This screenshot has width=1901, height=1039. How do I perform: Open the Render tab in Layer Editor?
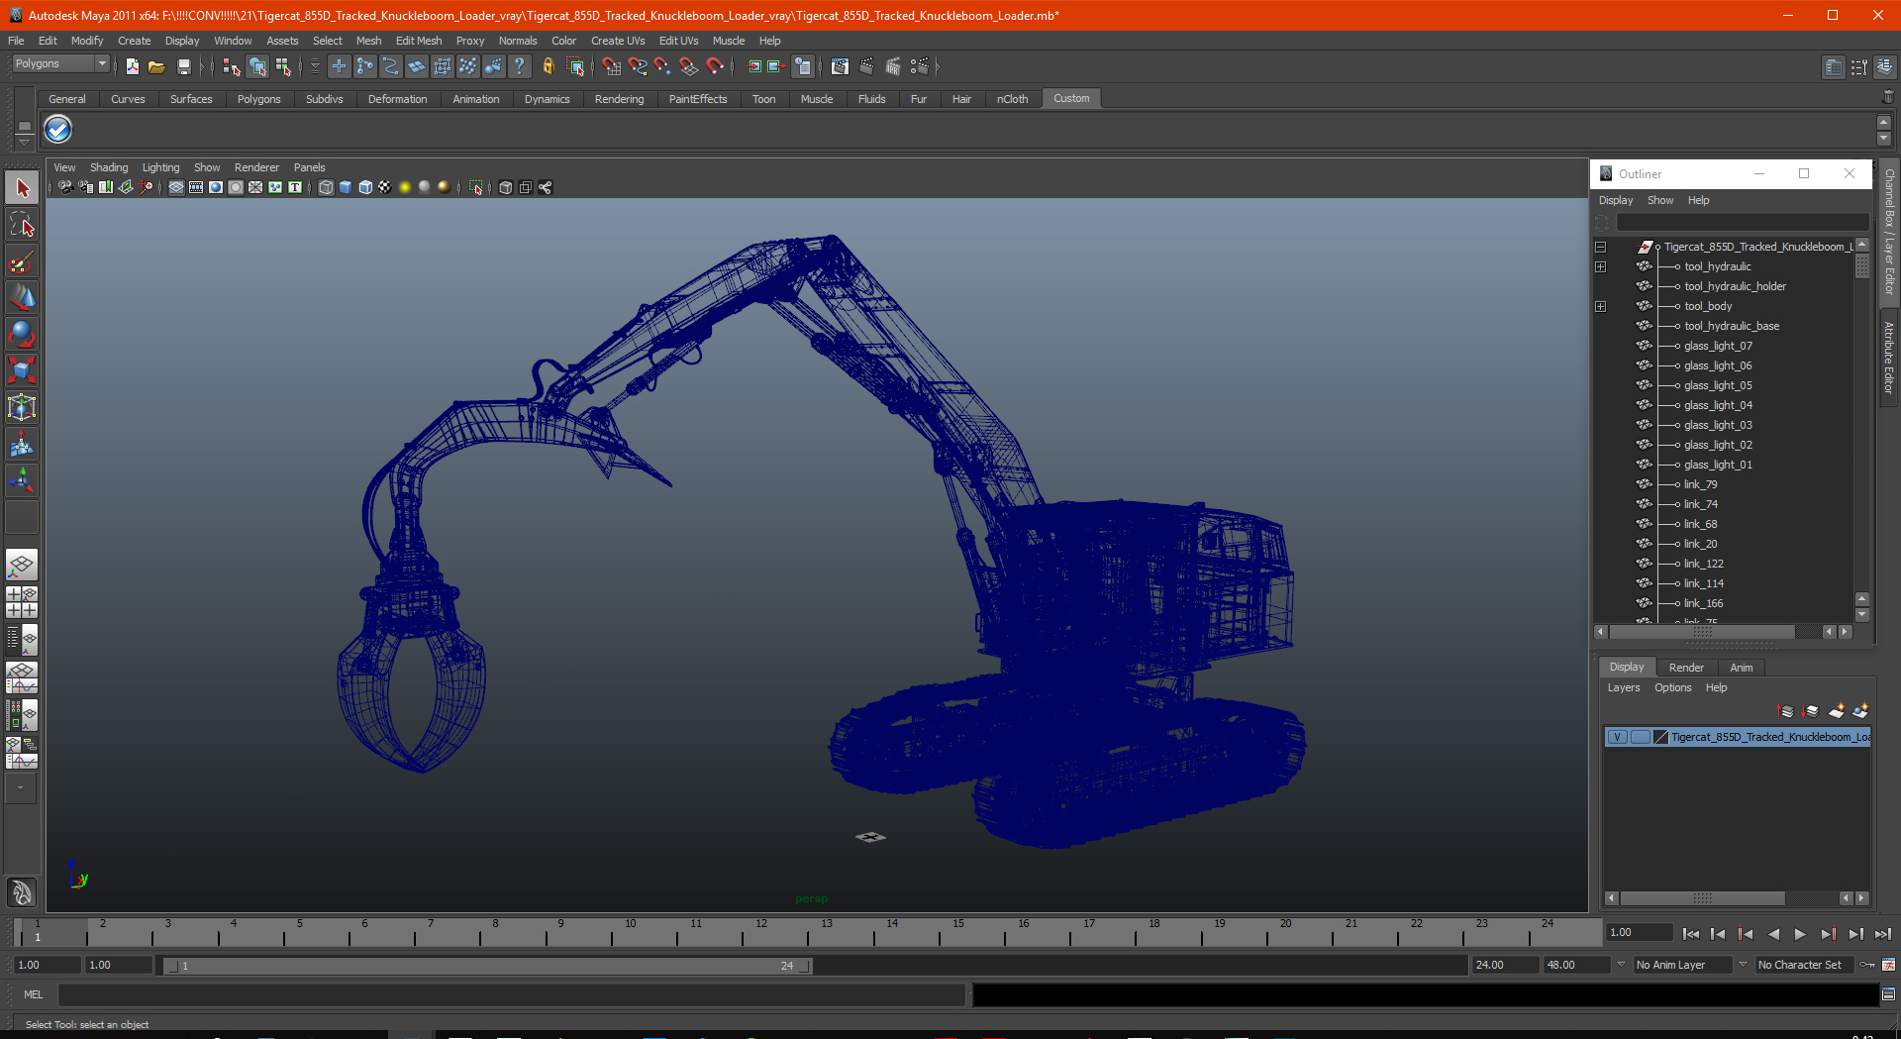click(x=1686, y=668)
